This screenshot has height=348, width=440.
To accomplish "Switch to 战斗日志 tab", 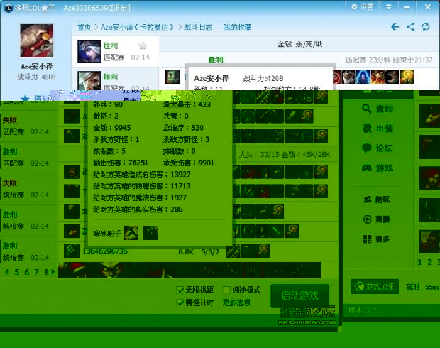I will point(198,27).
